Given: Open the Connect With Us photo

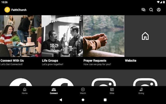Looking at the screenshot, I should tap(21, 36).
